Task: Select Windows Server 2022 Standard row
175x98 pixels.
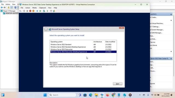Action: pos(83,44)
